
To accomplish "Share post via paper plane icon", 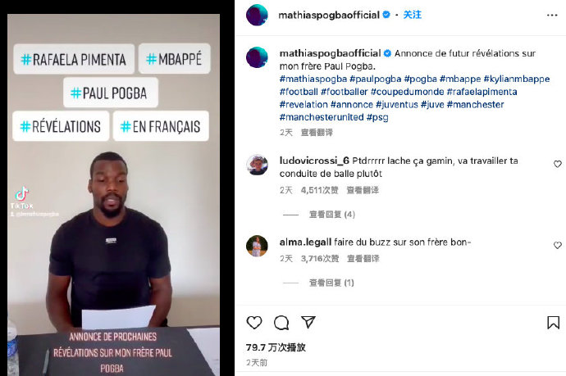I will (x=308, y=322).
